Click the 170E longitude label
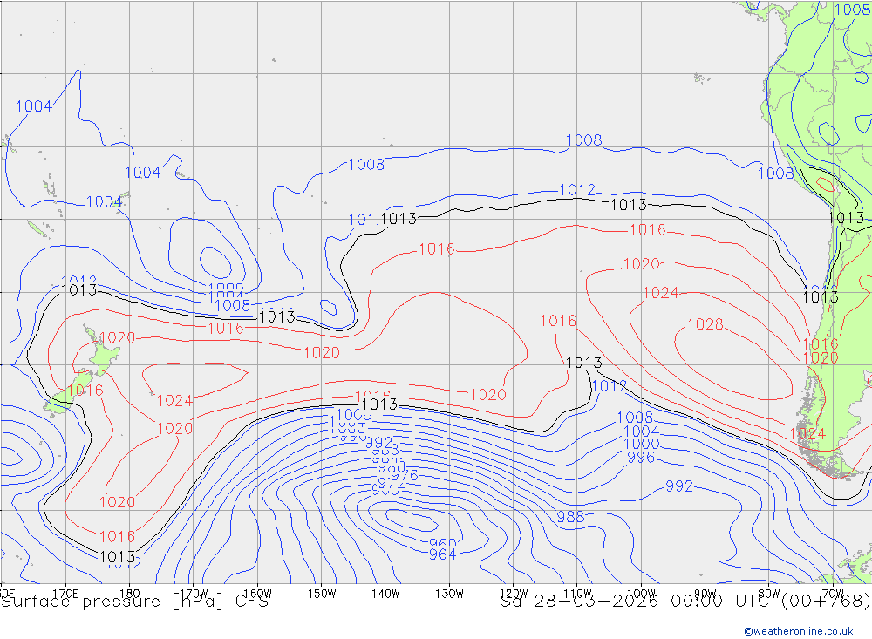Viewport: 872px width, 639px height. [x=65, y=594]
